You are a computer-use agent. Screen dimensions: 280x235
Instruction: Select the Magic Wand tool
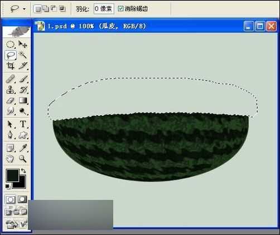tap(22, 55)
